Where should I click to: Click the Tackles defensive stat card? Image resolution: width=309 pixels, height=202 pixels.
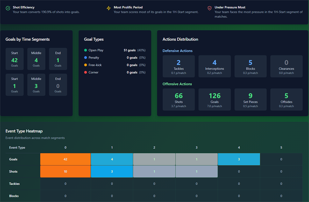[x=179, y=66]
